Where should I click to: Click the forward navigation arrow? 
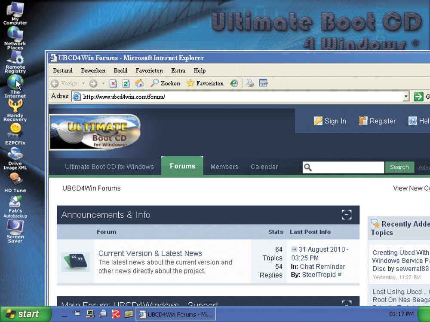tap(93, 84)
